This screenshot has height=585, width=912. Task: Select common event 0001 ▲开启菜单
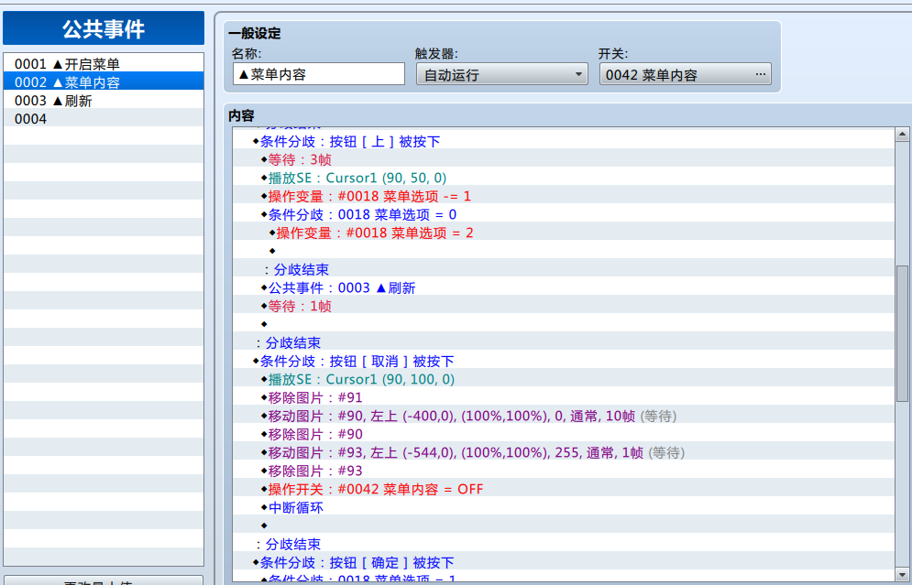(104, 63)
